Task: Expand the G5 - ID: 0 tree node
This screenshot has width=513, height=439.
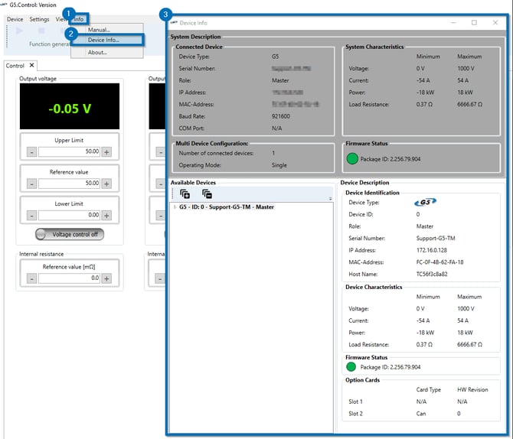Action: pos(175,207)
